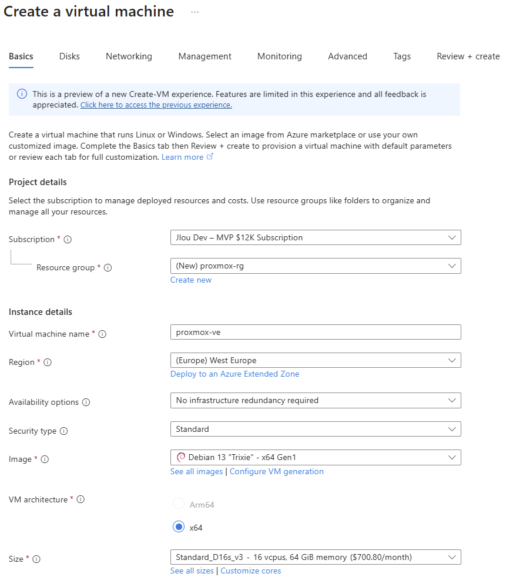Click the Debian swirl logo in Image field
The image size is (513, 577).
tap(181, 457)
